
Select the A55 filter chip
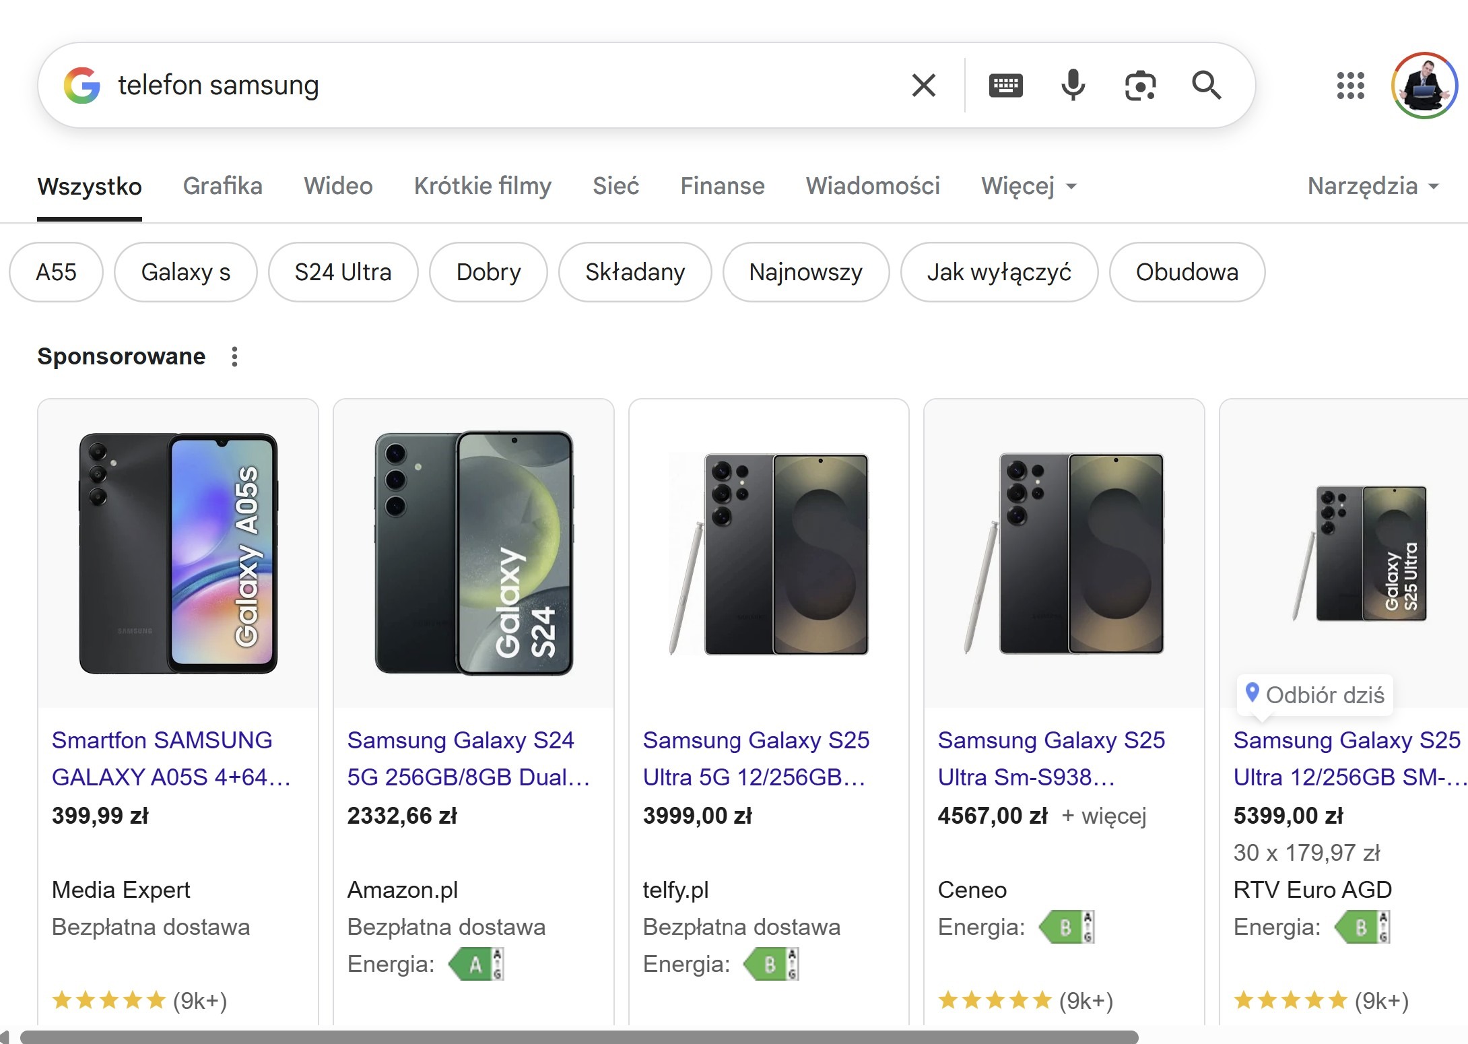(x=57, y=272)
